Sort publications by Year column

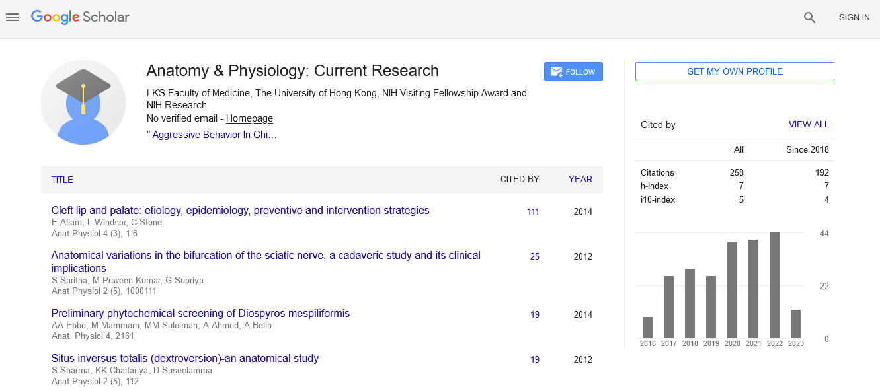click(580, 179)
